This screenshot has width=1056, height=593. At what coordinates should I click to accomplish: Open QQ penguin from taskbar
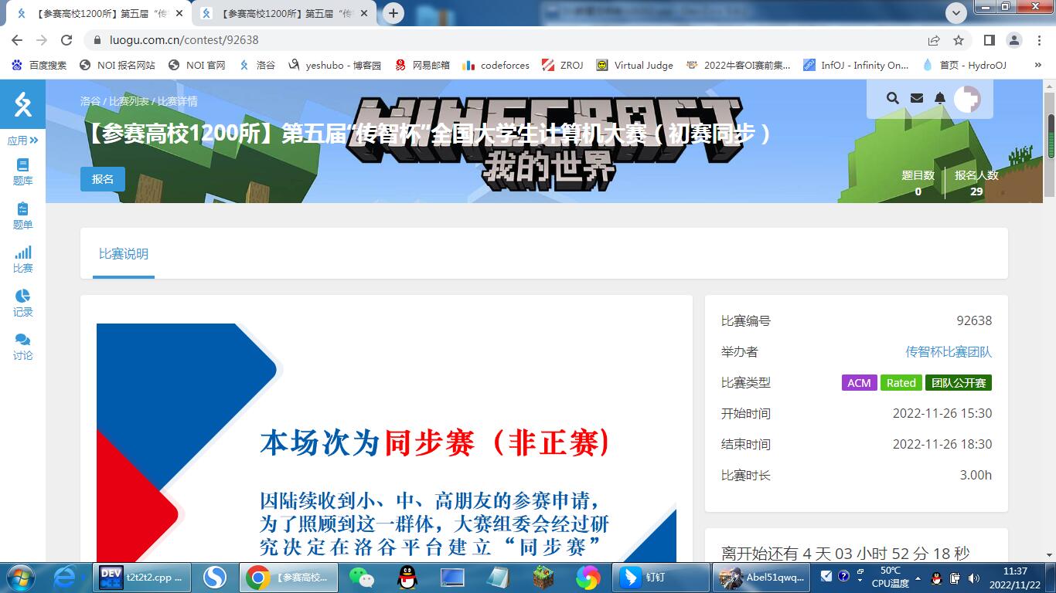(x=407, y=577)
